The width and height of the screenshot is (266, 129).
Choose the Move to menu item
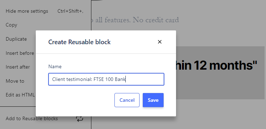click(15, 81)
